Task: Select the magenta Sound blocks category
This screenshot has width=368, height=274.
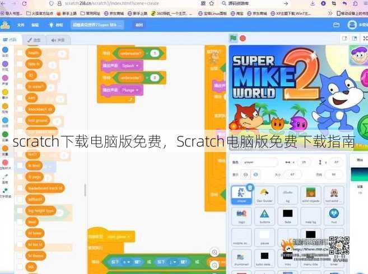Action: 5,80
